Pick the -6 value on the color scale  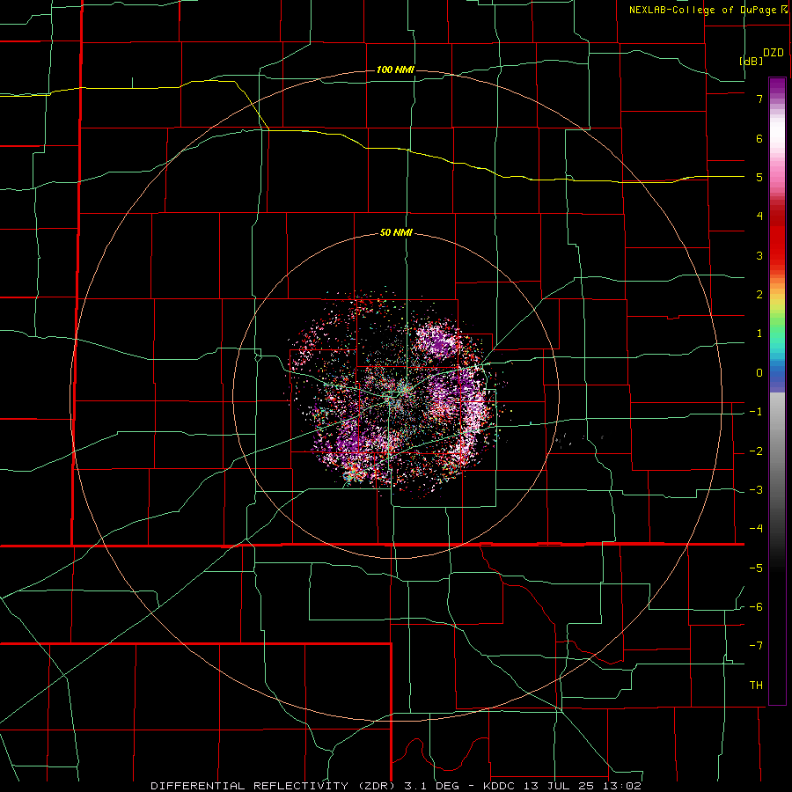tap(756, 607)
